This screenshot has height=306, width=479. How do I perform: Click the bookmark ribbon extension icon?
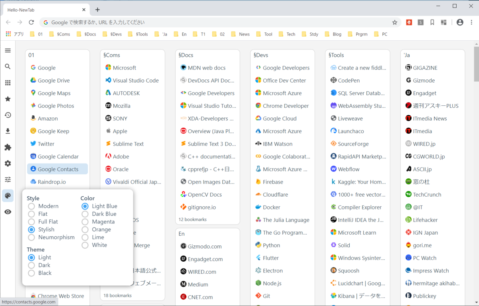tap(432, 22)
